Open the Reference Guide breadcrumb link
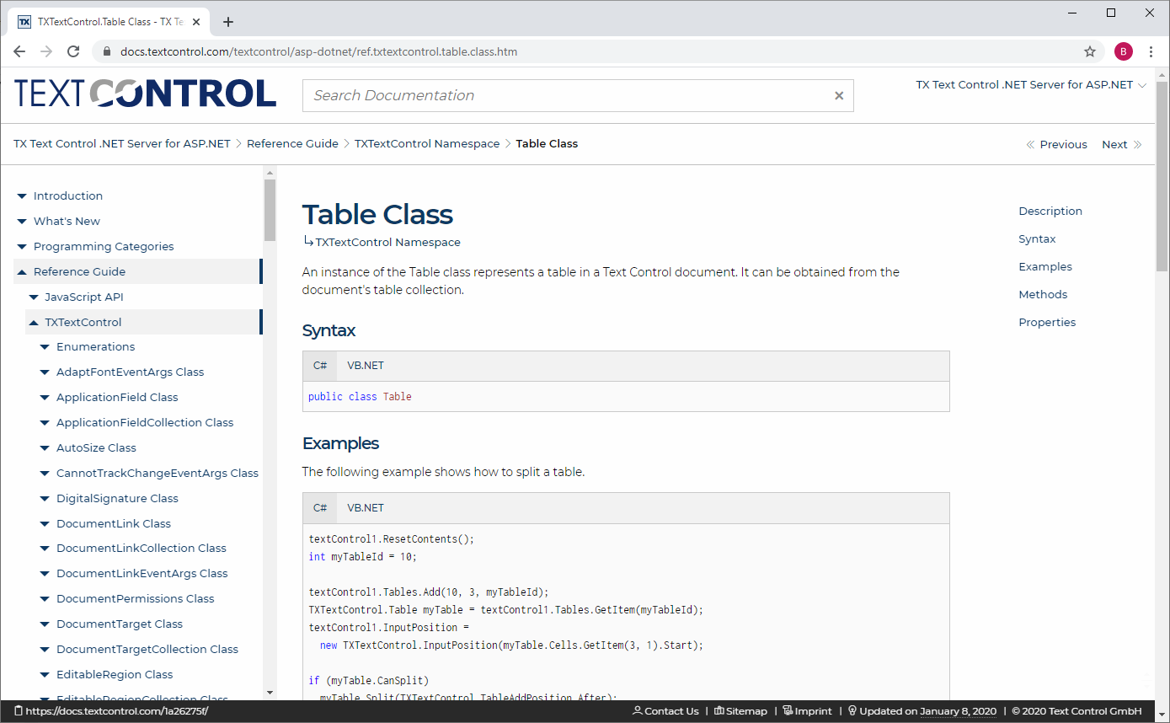This screenshot has width=1170, height=723. pos(292,144)
